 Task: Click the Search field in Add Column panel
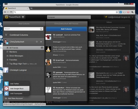point(24,29)
